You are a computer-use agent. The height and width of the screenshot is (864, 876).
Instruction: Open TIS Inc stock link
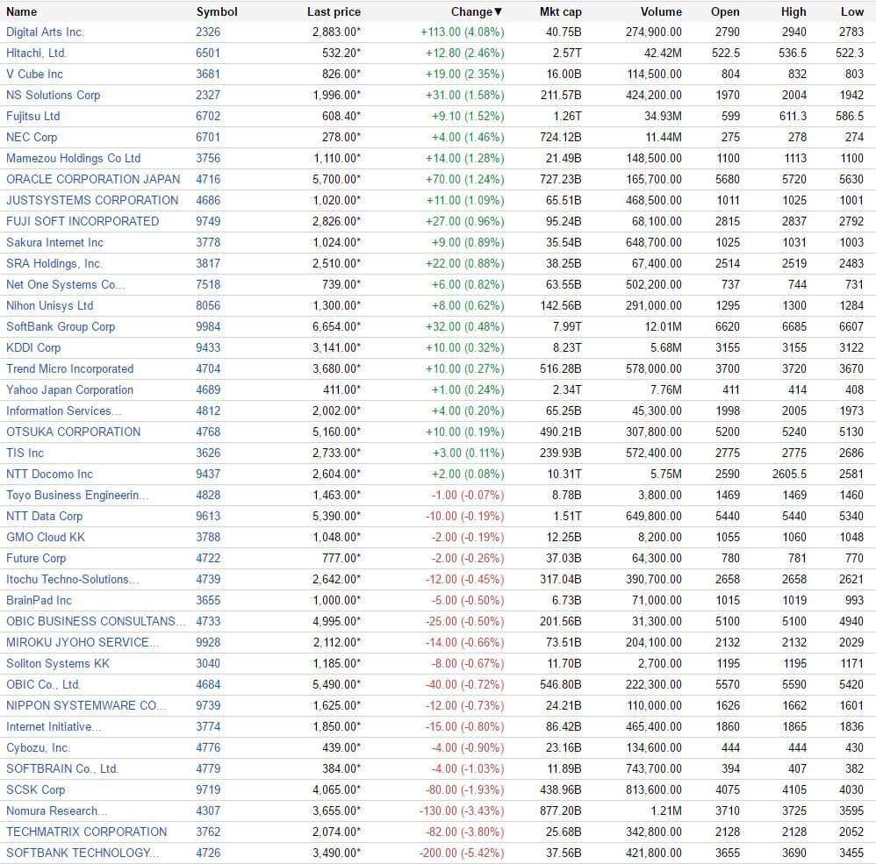[25, 453]
